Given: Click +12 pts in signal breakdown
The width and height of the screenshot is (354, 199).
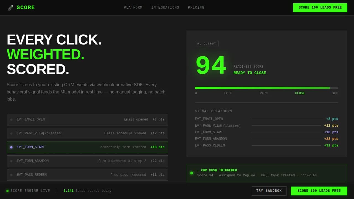Looking at the screenshot, I should tap(331, 125).
